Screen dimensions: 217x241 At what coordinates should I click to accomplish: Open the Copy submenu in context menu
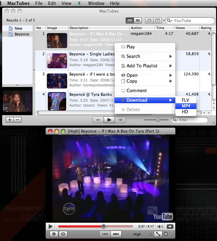tap(145, 81)
